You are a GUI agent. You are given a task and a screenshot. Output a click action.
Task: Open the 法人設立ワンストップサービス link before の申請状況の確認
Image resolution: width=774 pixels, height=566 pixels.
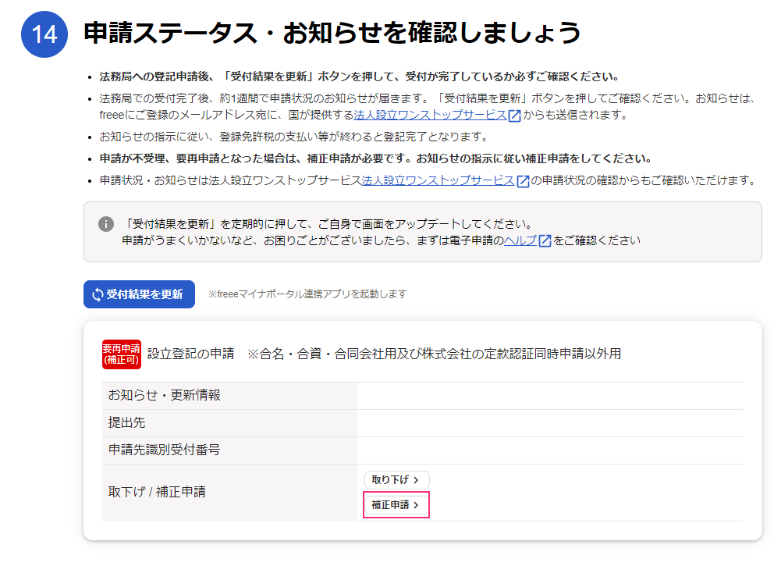click(x=438, y=181)
